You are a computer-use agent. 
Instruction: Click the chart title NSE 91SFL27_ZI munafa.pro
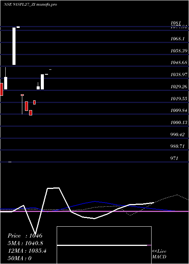point(30,5)
